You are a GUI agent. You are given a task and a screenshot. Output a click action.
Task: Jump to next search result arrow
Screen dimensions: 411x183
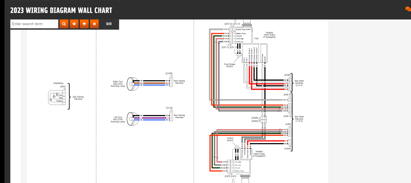pyautogui.click(x=74, y=24)
